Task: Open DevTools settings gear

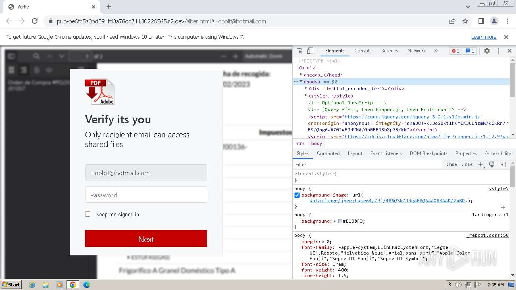Action: pos(487,51)
